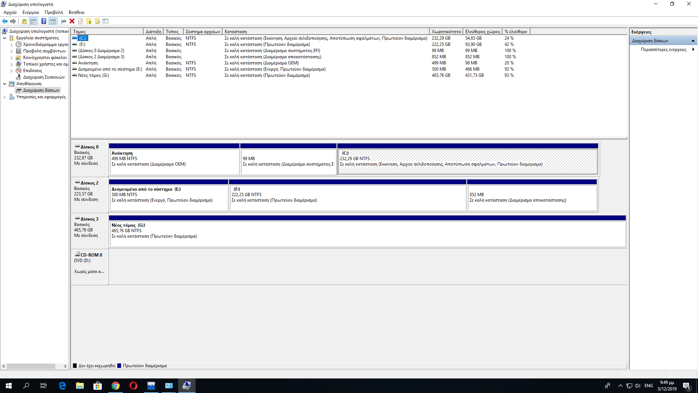Collapse the Διαχείριση δίσκων actions section
The height and width of the screenshot is (393, 698).
(x=693, y=41)
